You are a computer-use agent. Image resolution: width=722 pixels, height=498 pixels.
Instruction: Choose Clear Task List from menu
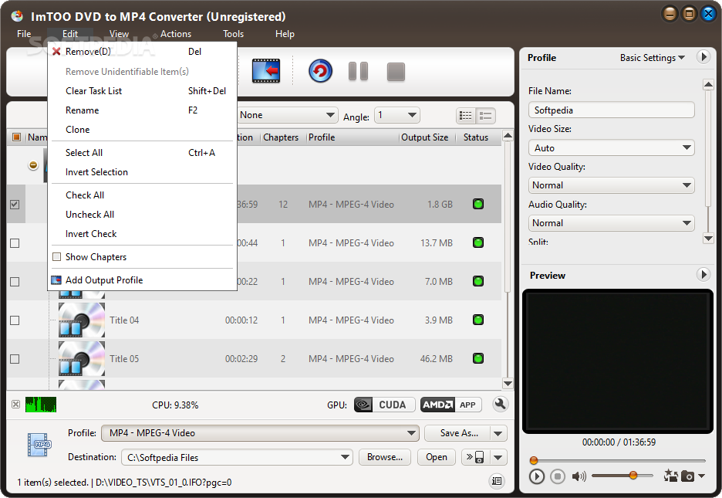(142, 91)
